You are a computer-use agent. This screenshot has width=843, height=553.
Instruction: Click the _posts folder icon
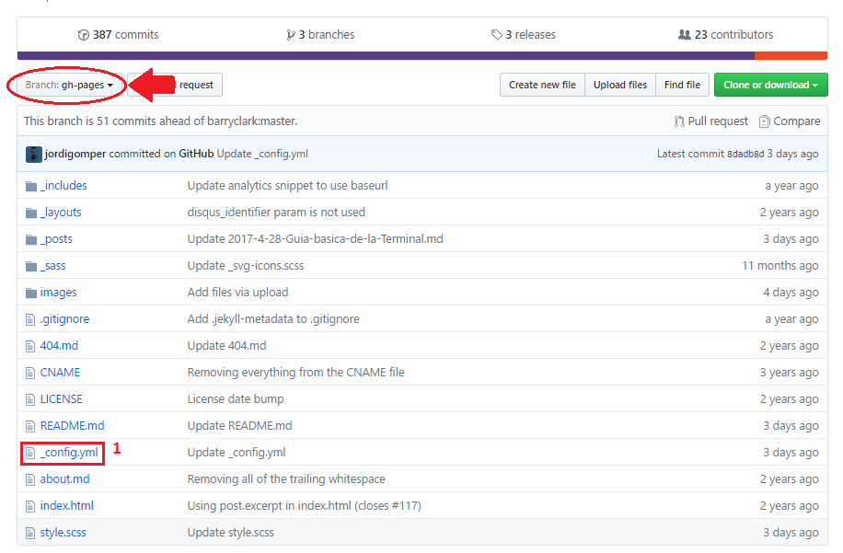pyautogui.click(x=31, y=239)
